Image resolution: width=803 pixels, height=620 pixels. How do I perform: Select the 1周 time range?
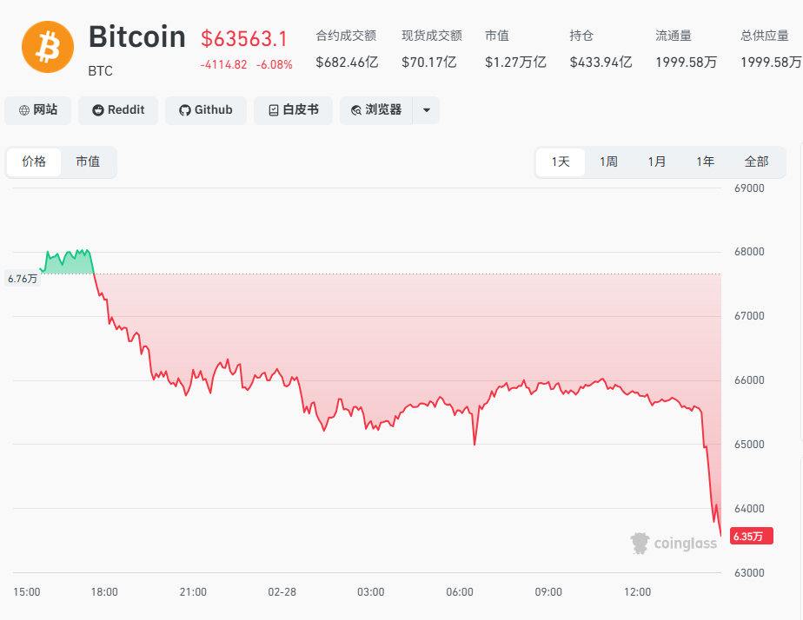[608, 162]
